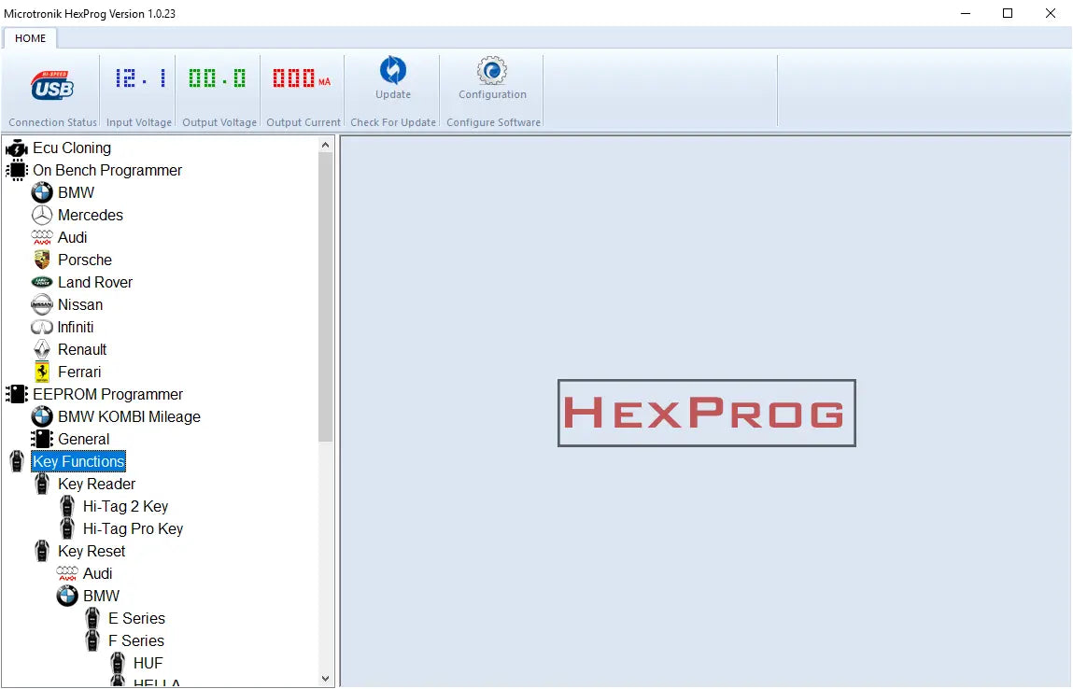
Task: Switch to the HOME ribbon tab
Action: 30,38
